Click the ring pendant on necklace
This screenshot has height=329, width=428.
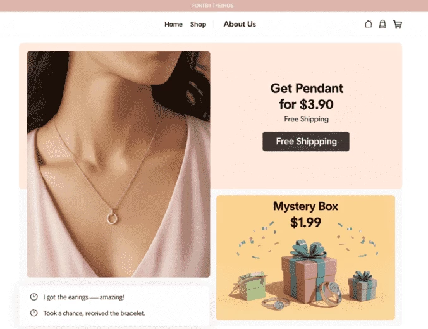click(x=112, y=218)
